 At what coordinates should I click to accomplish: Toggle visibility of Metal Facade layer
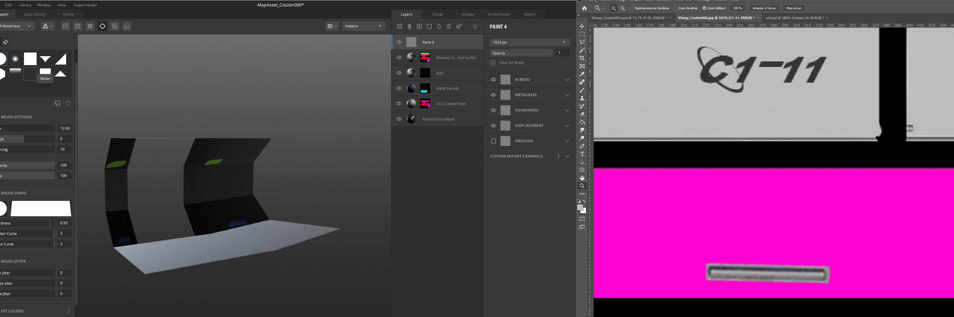click(399, 88)
